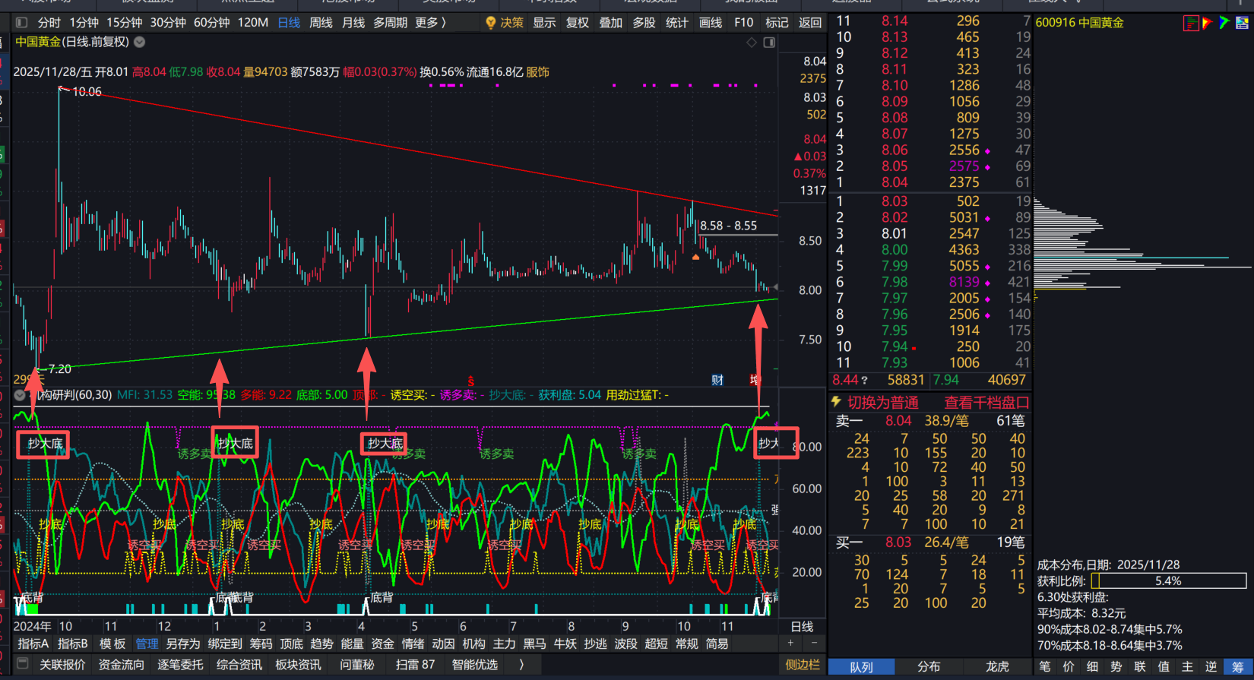Select the 笔 tab in the bottom right
Viewport: 1254px width, 680px height.
tap(1046, 667)
